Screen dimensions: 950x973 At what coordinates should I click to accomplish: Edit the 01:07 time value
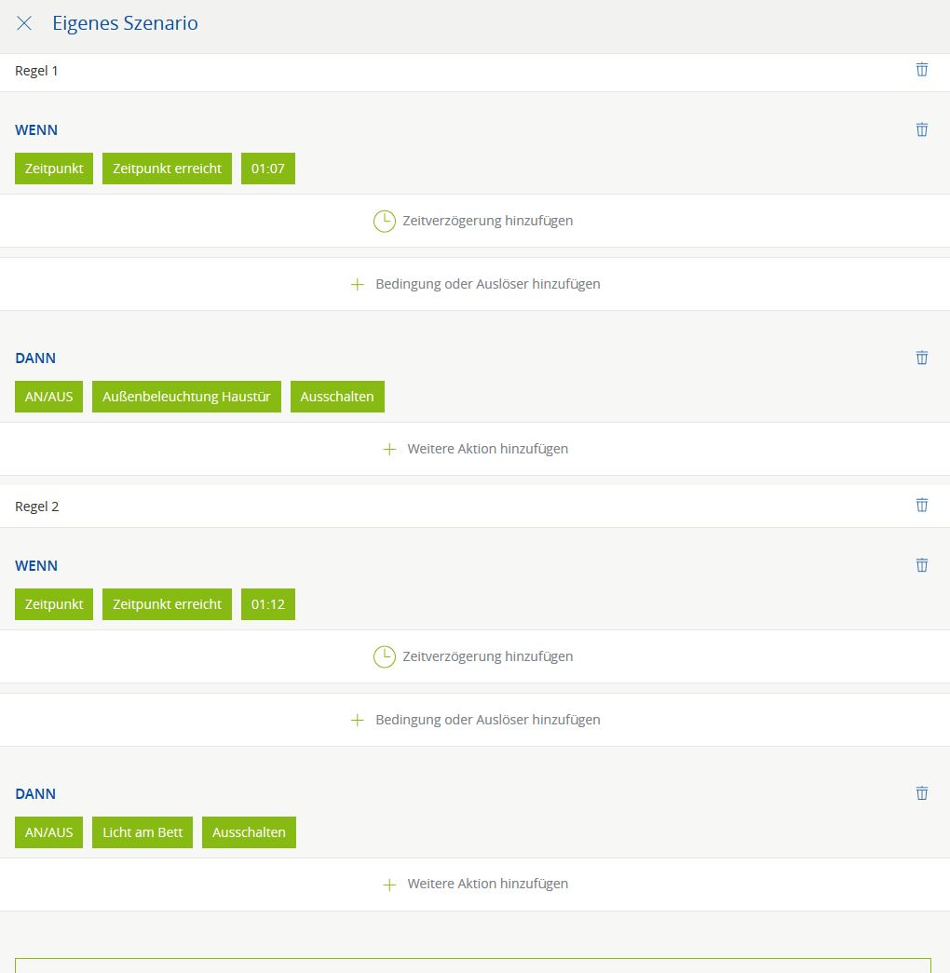(x=267, y=169)
